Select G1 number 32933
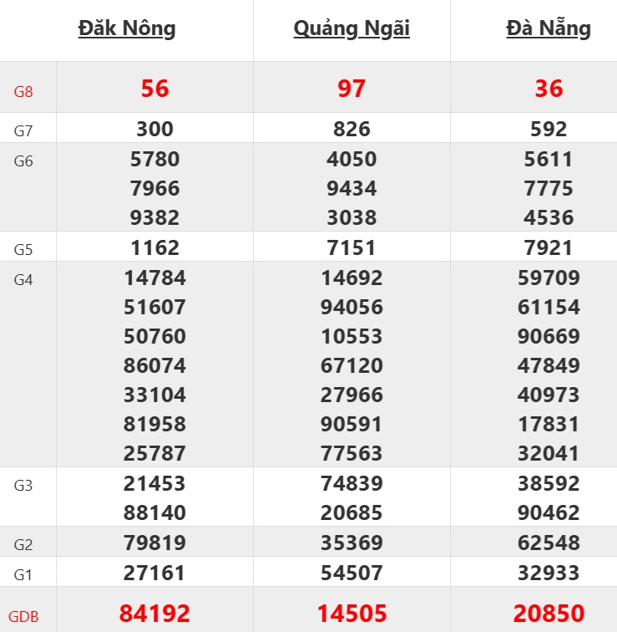The image size is (617, 632). click(x=549, y=573)
